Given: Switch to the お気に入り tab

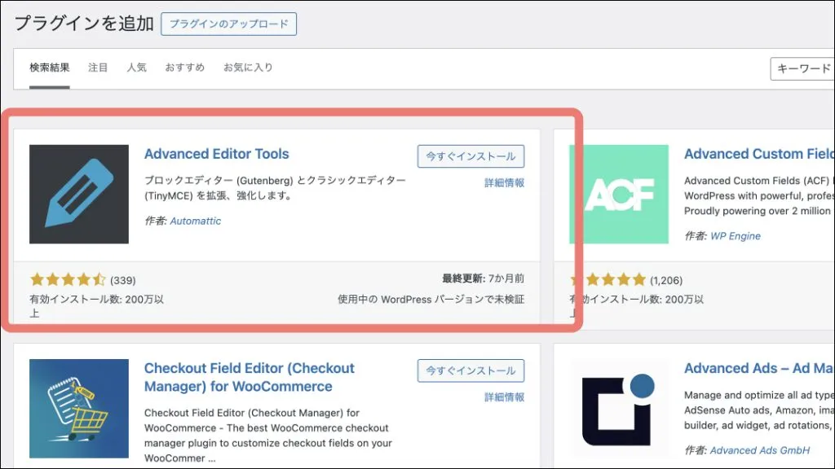Looking at the screenshot, I should [248, 68].
